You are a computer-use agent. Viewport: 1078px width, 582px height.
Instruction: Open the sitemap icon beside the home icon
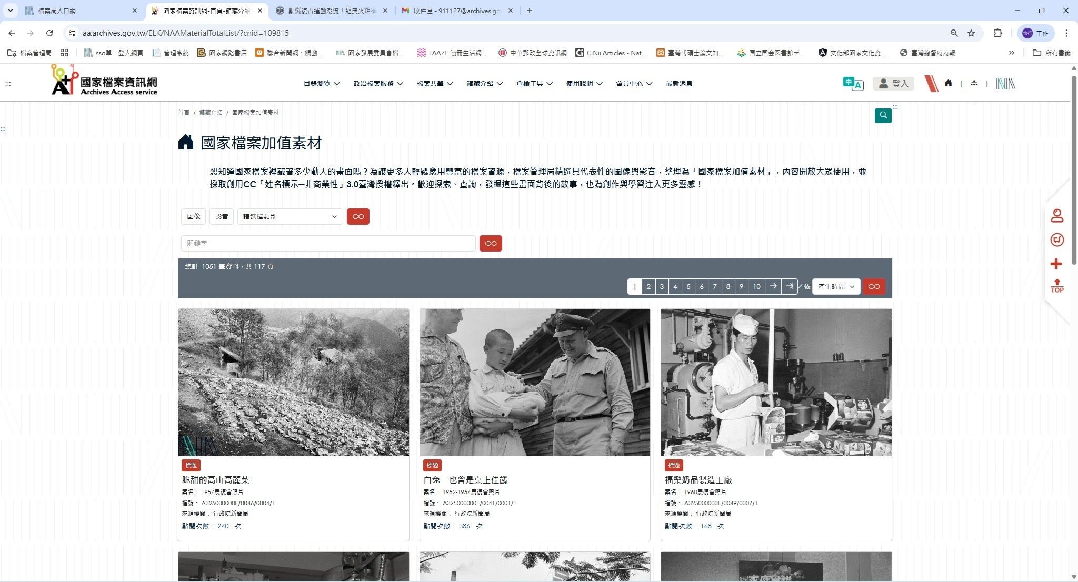[x=974, y=83]
